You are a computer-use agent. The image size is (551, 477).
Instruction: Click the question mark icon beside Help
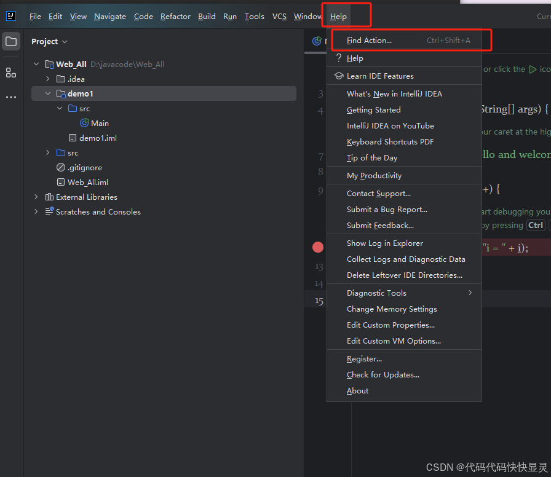(338, 58)
